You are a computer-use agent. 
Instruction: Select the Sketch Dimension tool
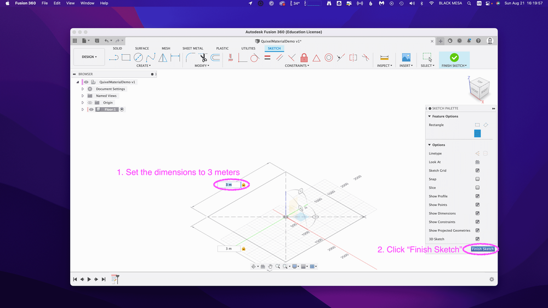[x=175, y=58]
